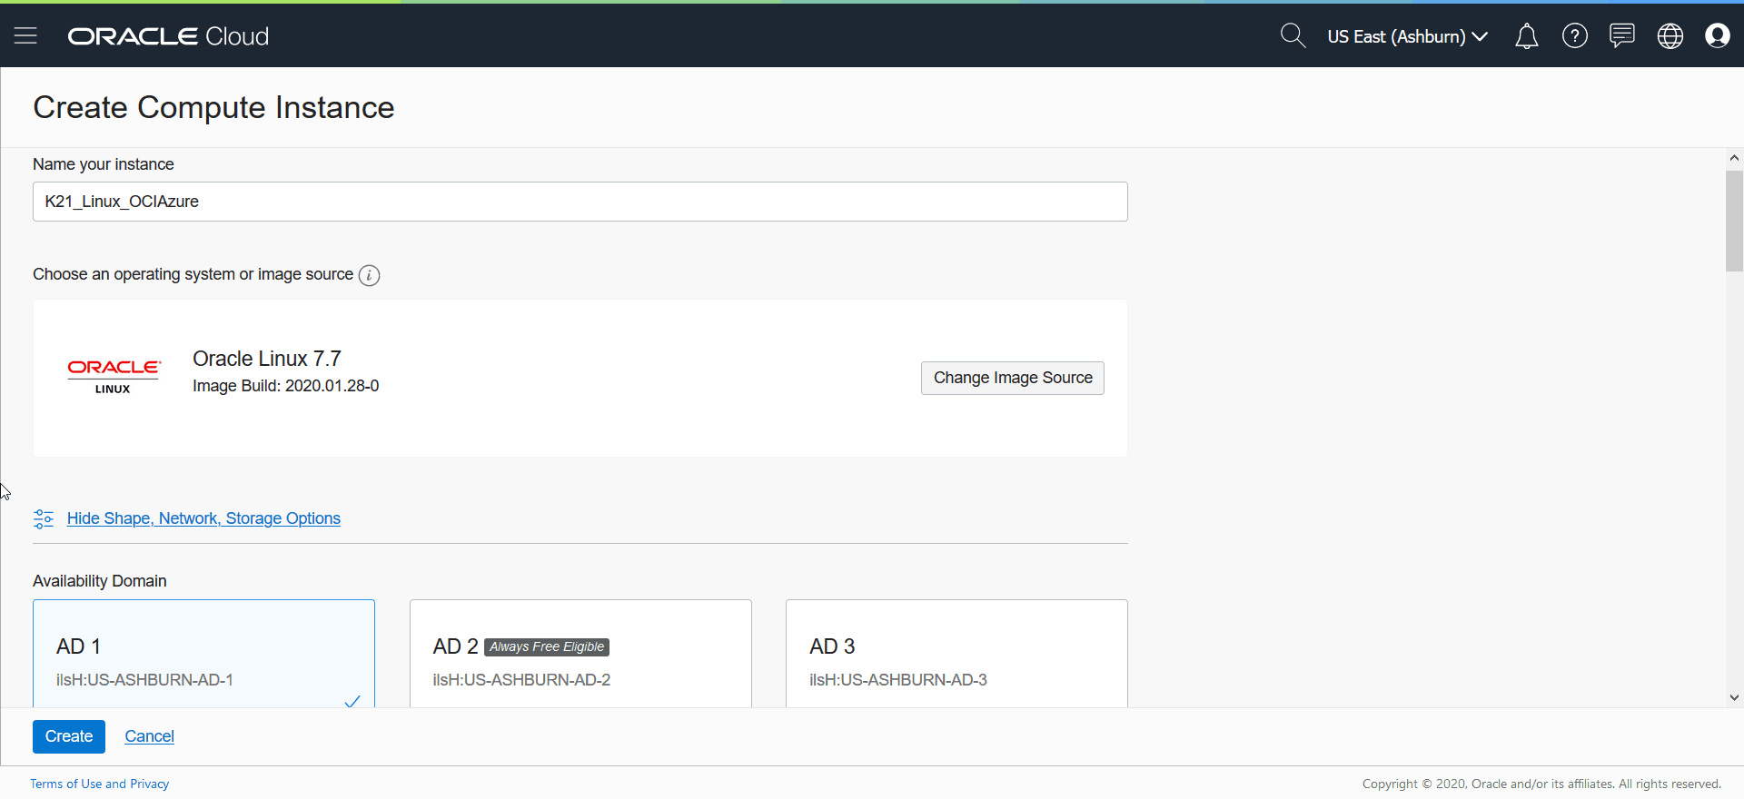Open the user profile avatar menu

(1717, 36)
